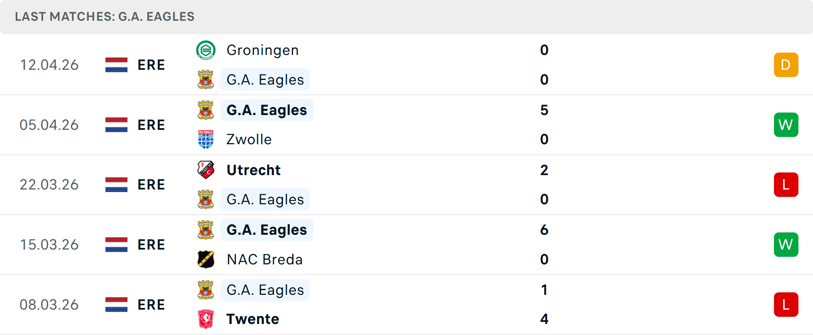The height and width of the screenshot is (335, 813).
Task: Click the Dutch flag next to 08.03.26
Action: [x=116, y=304]
